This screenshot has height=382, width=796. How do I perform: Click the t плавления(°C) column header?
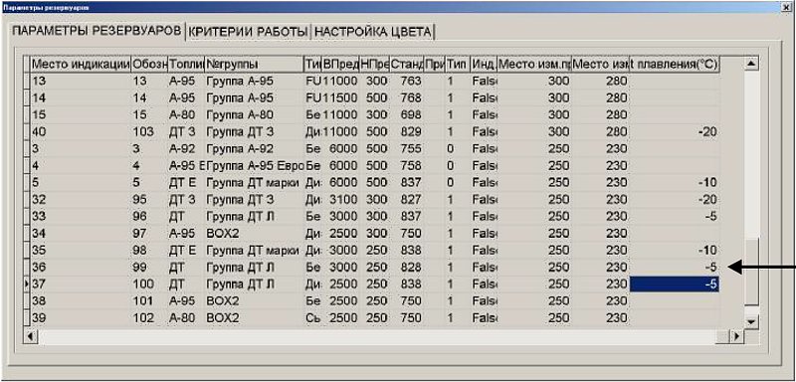675,64
